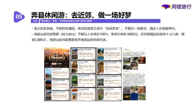
Task: Select the 精品民宿 category tab
Action: coord(51,66)
